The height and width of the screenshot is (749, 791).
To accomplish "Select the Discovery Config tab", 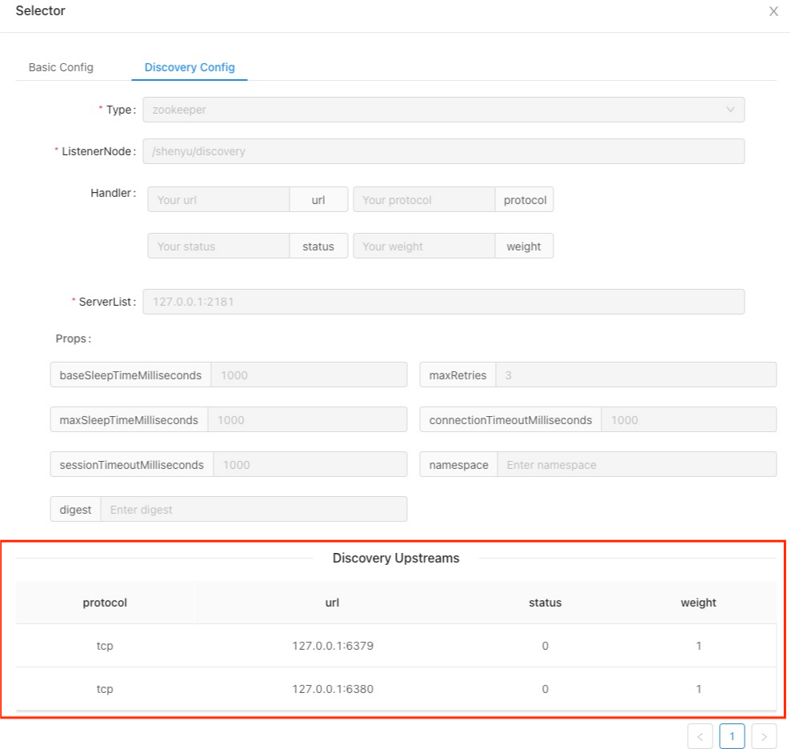I will point(190,67).
